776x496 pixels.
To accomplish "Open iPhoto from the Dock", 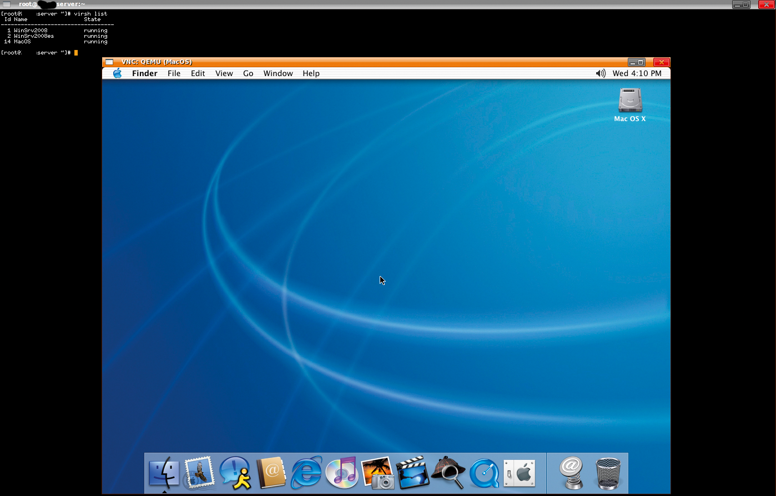I will (x=377, y=473).
